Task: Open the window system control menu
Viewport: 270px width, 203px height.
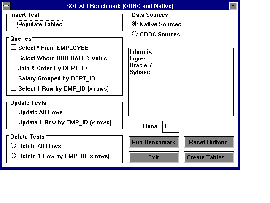Action: click(6, 6)
